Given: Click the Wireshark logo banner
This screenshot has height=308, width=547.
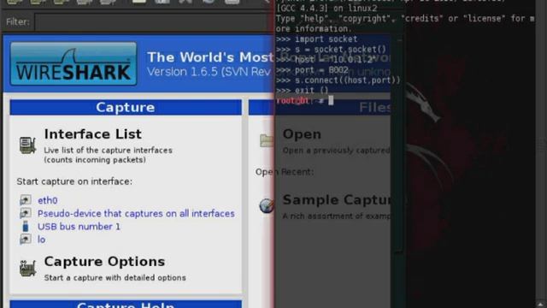Looking at the screenshot, I should (x=74, y=64).
